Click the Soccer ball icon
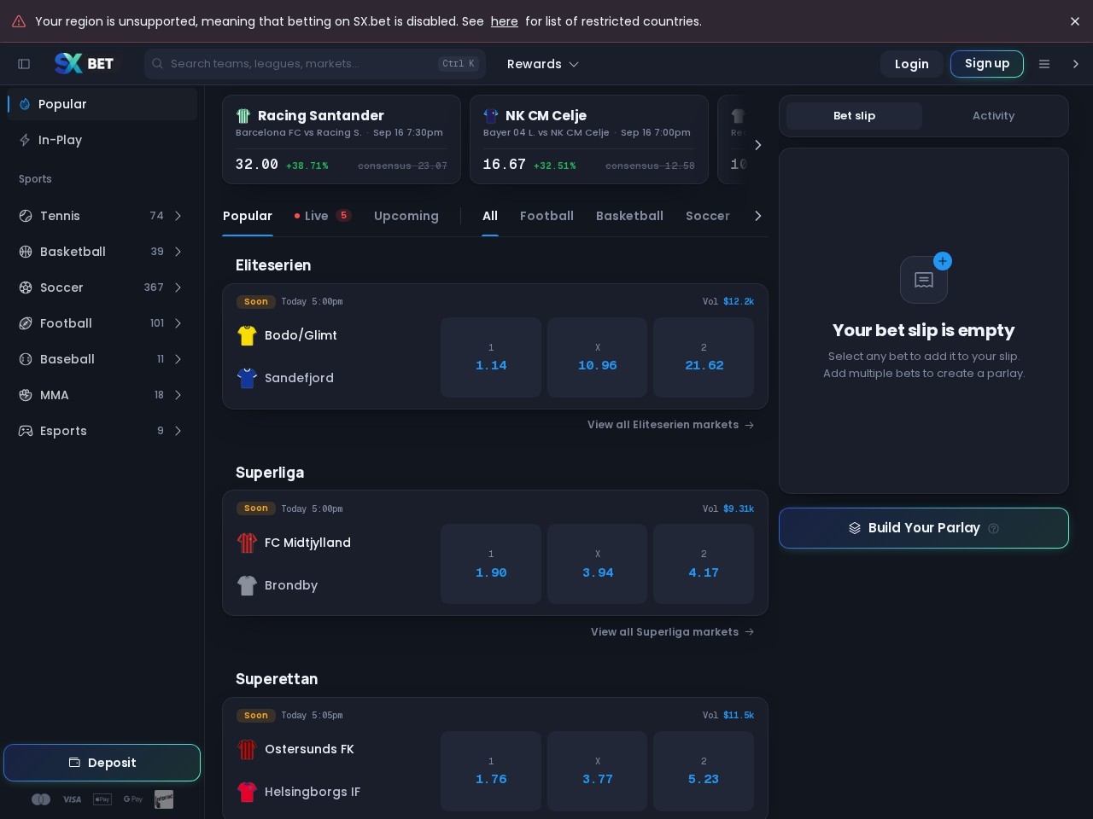The width and height of the screenshot is (1093, 819). (x=26, y=288)
